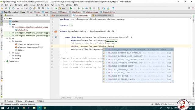Click the Open folder toolbar icon
The height and width of the screenshot is (110, 195).
pos(2,8)
